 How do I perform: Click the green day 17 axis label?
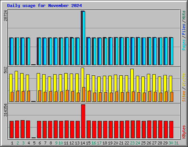point(99,143)
